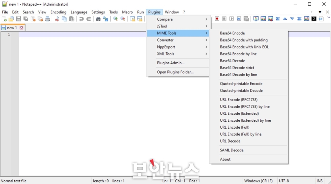The image size is (331, 184).
Task: Click the Undo arrow icon
Action: [x=81, y=19]
